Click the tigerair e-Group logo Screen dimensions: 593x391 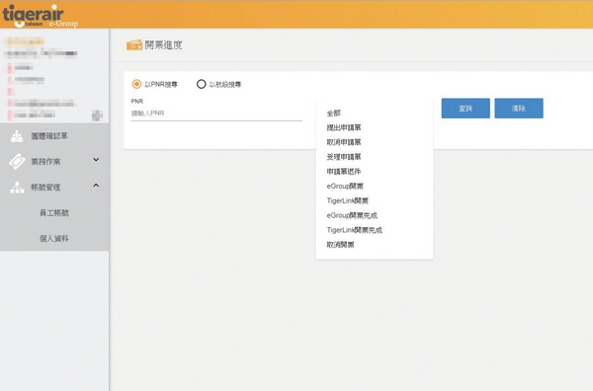click(x=41, y=16)
